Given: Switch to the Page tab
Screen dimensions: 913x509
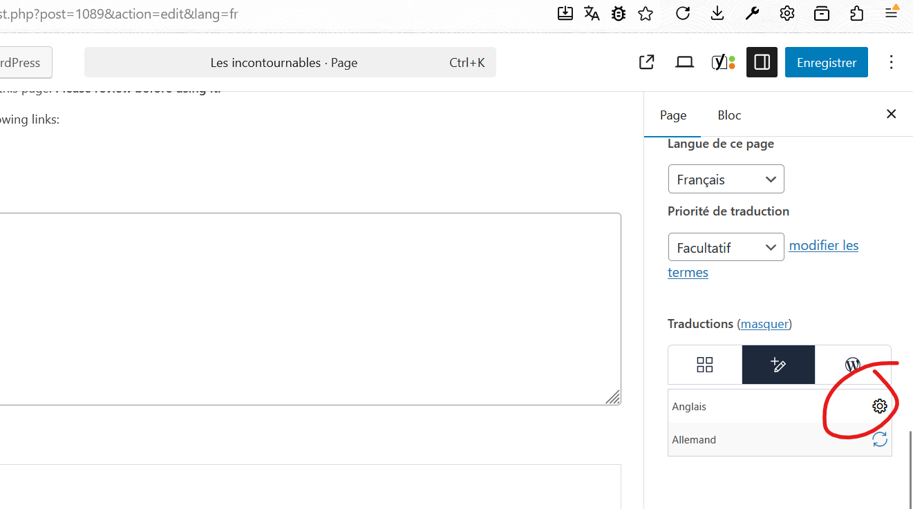Looking at the screenshot, I should pos(672,115).
